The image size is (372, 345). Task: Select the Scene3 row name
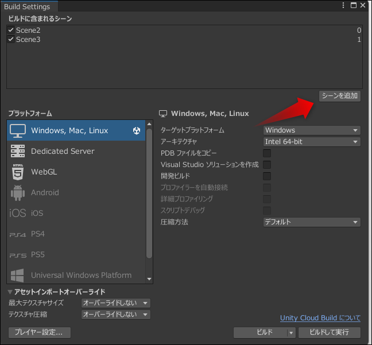coord(28,39)
